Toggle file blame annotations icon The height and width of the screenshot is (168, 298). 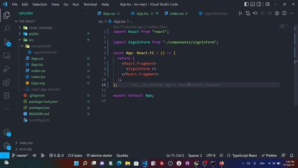pyautogui.click(x=277, y=14)
